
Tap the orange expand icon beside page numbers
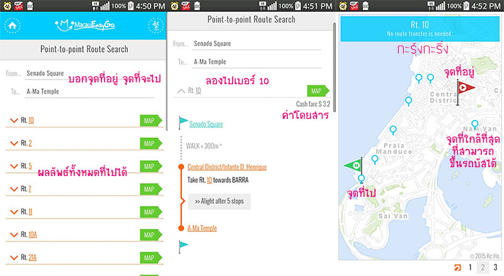[x=457, y=267]
